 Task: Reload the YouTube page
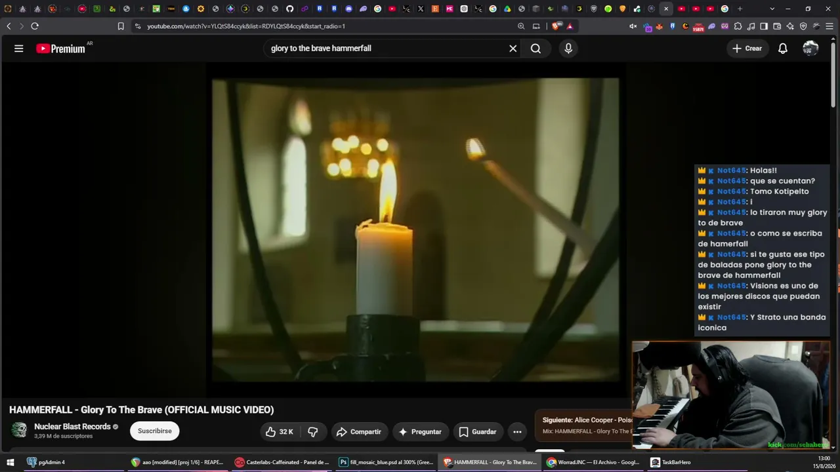(x=35, y=26)
